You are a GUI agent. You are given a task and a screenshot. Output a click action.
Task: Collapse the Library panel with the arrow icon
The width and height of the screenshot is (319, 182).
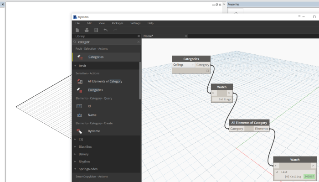pos(139,36)
